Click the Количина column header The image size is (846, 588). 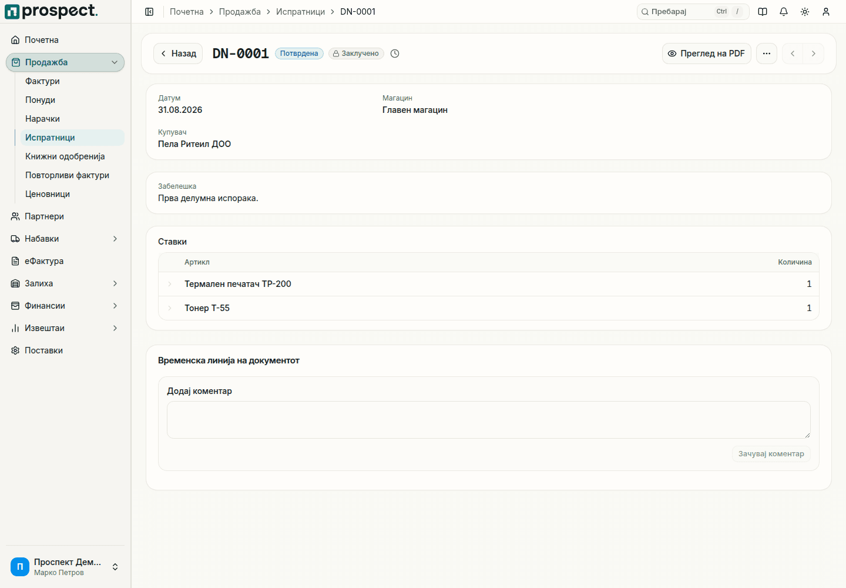pos(795,262)
